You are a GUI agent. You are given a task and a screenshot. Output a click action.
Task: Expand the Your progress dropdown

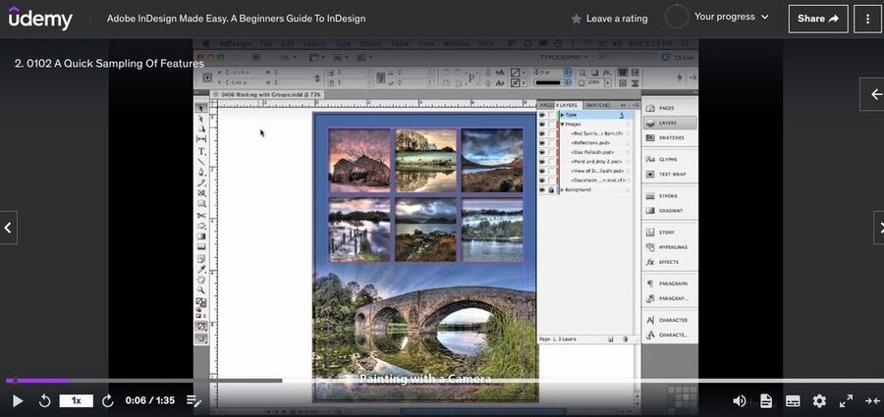click(x=731, y=17)
